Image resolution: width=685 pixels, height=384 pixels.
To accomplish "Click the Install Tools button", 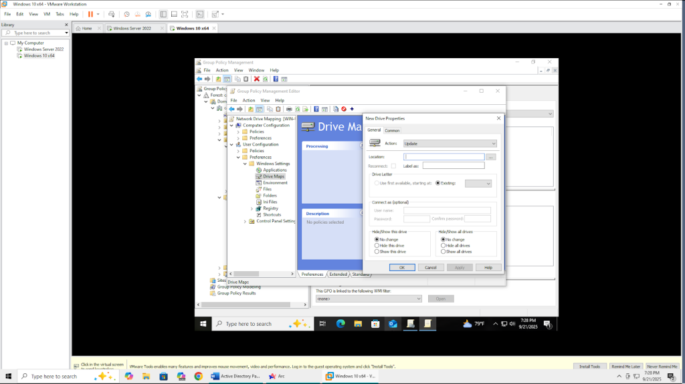I will click(590, 367).
